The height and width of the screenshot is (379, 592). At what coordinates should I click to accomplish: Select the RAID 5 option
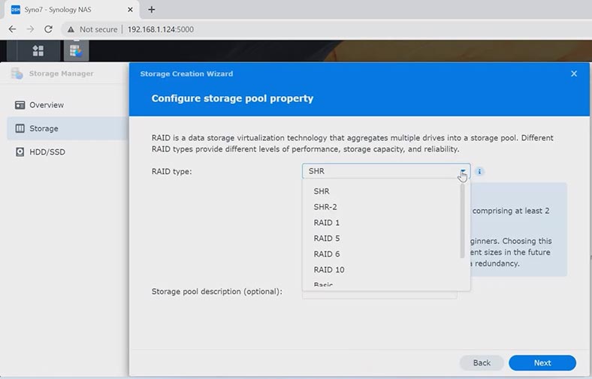click(x=382, y=239)
